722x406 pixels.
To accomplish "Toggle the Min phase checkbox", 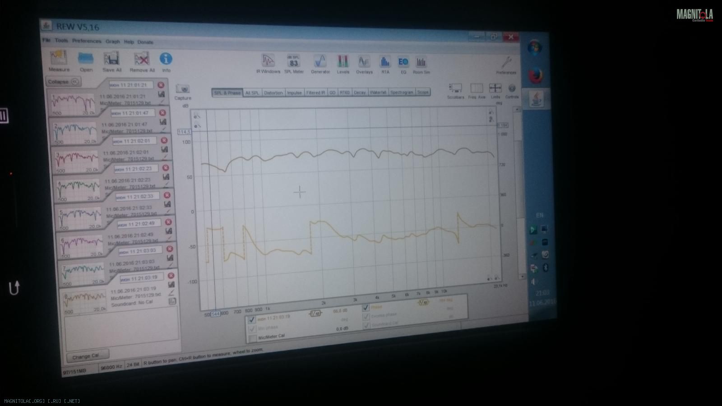I will tap(252, 329).
